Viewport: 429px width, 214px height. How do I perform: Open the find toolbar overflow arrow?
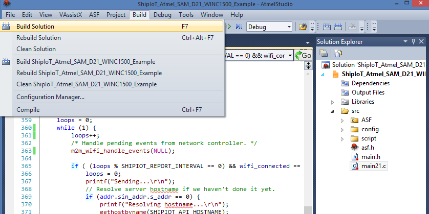(312, 27)
